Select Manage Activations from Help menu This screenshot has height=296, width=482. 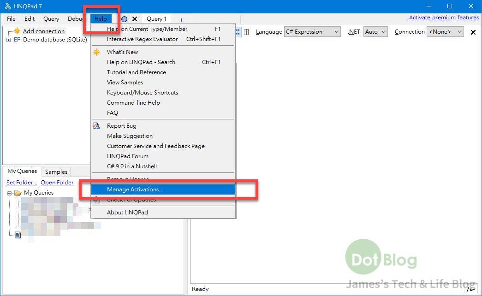click(135, 189)
